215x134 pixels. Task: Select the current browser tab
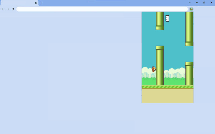19,3
